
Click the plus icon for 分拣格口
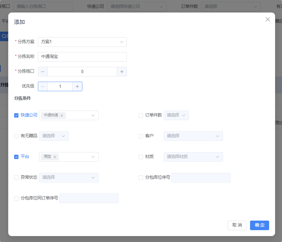click(x=122, y=72)
